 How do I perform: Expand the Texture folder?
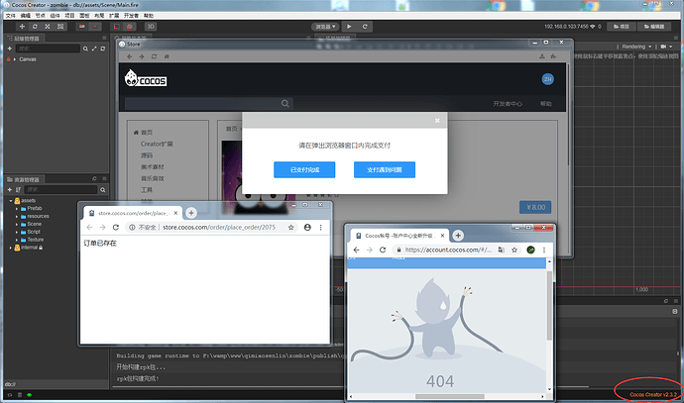pos(17,240)
